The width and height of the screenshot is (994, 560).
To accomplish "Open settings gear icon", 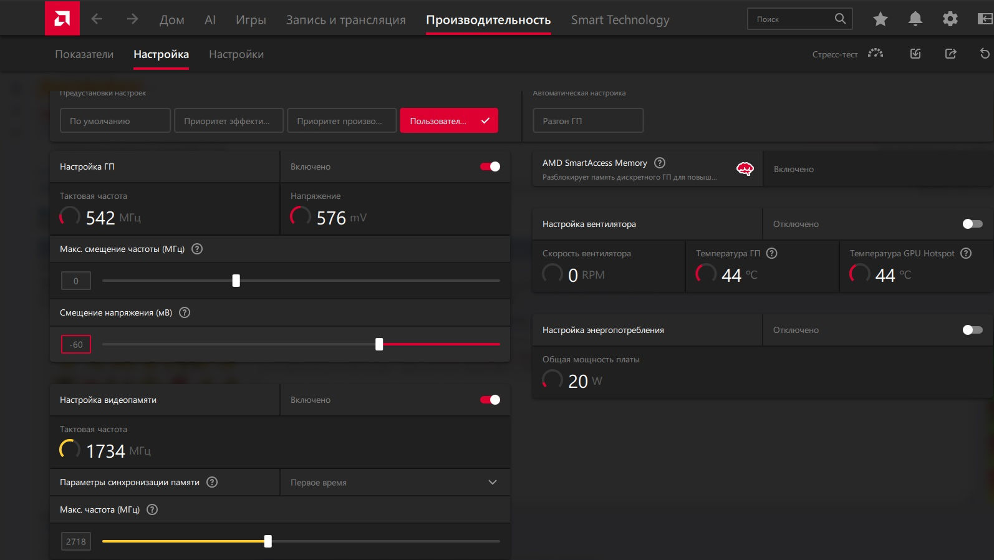I will point(950,19).
